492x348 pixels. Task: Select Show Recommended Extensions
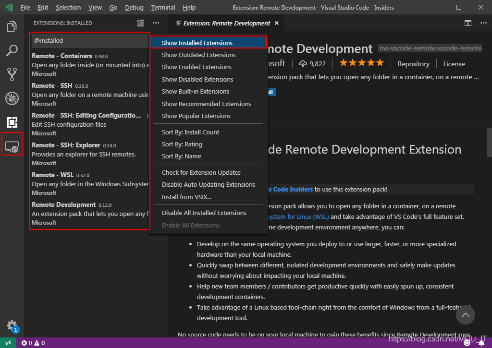(x=209, y=104)
